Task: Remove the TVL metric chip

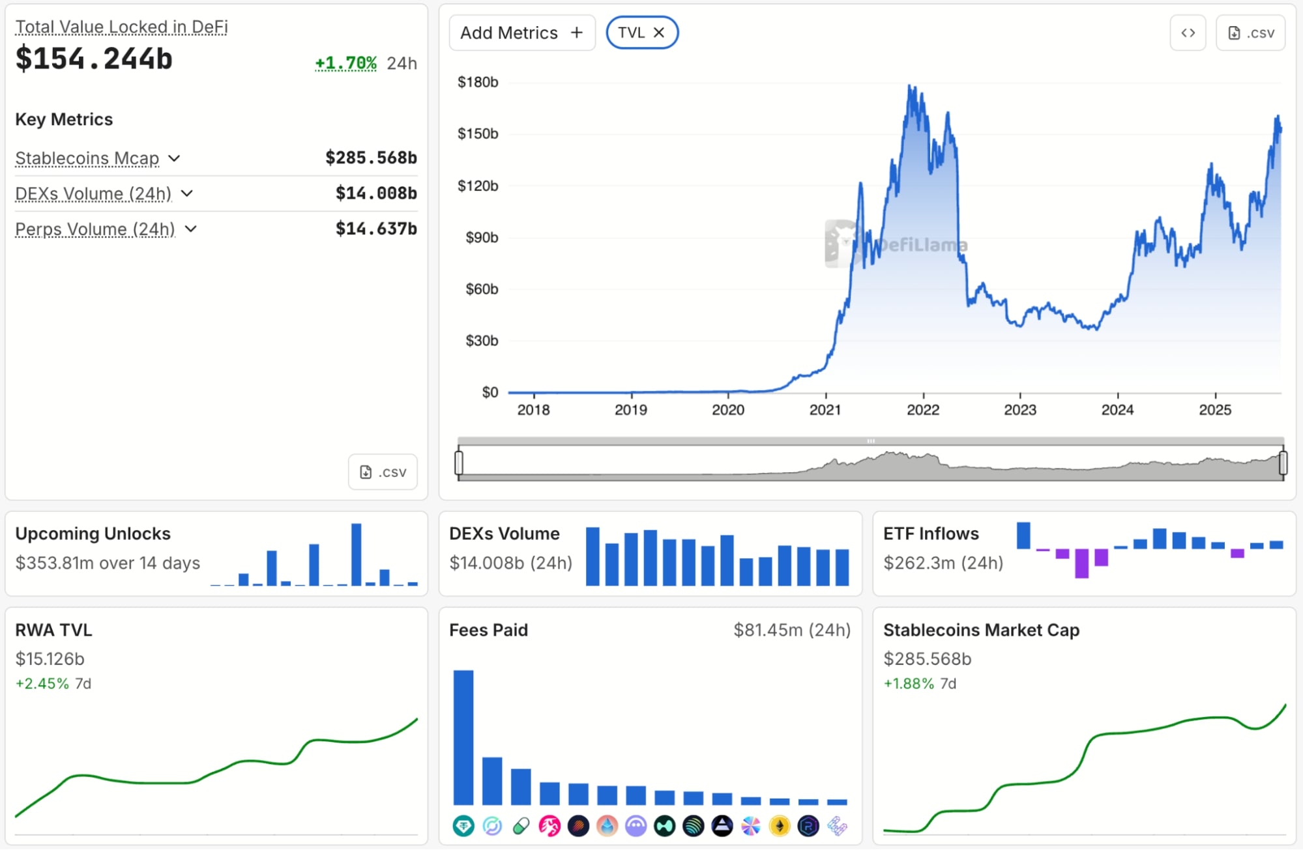Action: [659, 33]
